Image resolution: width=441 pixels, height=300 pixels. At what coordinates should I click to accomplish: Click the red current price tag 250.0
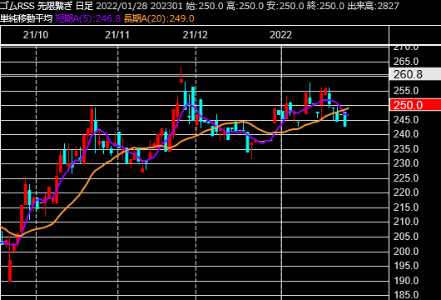pyautogui.click(x=415, y=105)
